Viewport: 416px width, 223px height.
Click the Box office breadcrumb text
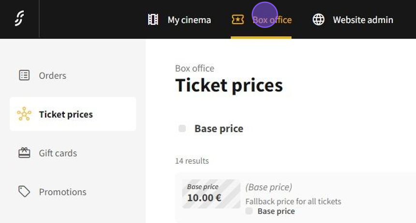coord(194,69)
